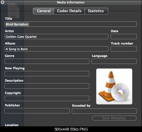This screenshot has height=132, width=142.
Task: Click the Language input field
Action: pyautogui.click(x=114, y=61)
